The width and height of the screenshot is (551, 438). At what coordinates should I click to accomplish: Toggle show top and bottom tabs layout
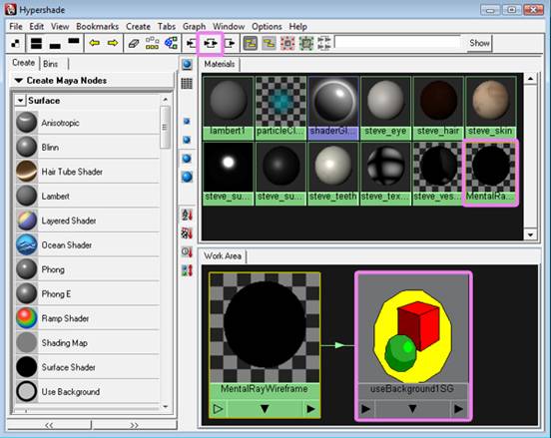[36, 43]
